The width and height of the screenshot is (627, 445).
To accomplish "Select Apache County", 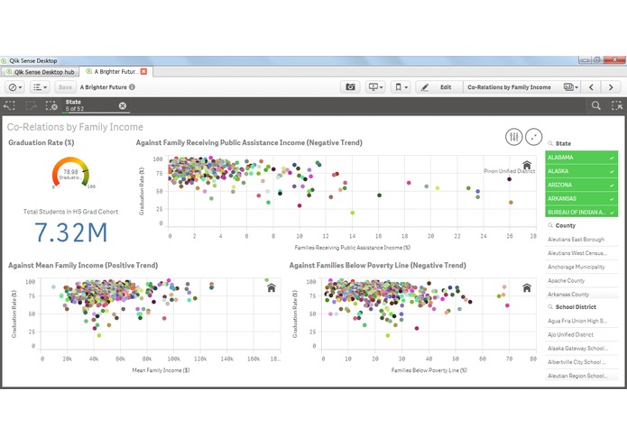I will coord(581,280).
